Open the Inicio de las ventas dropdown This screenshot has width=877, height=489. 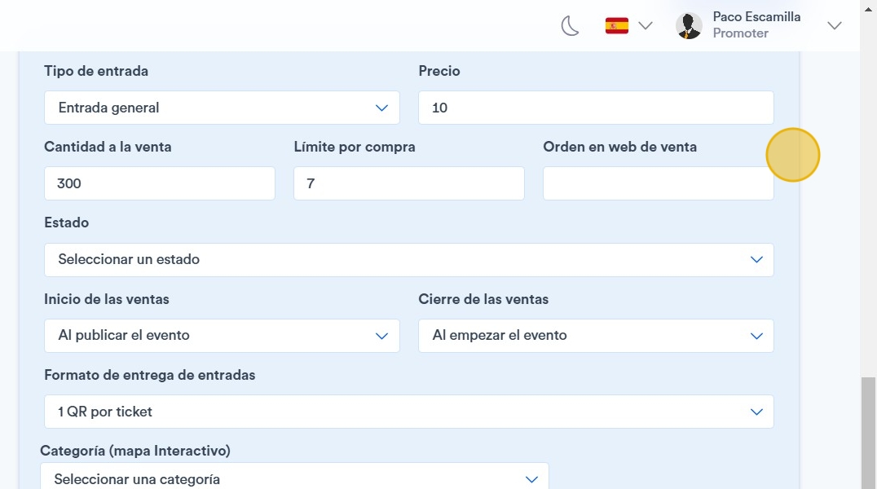tap(222, 336)
